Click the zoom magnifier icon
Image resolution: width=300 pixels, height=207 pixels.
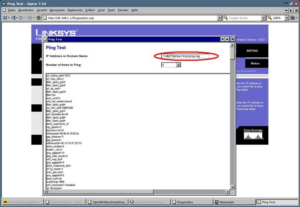(x=270, y=18)
